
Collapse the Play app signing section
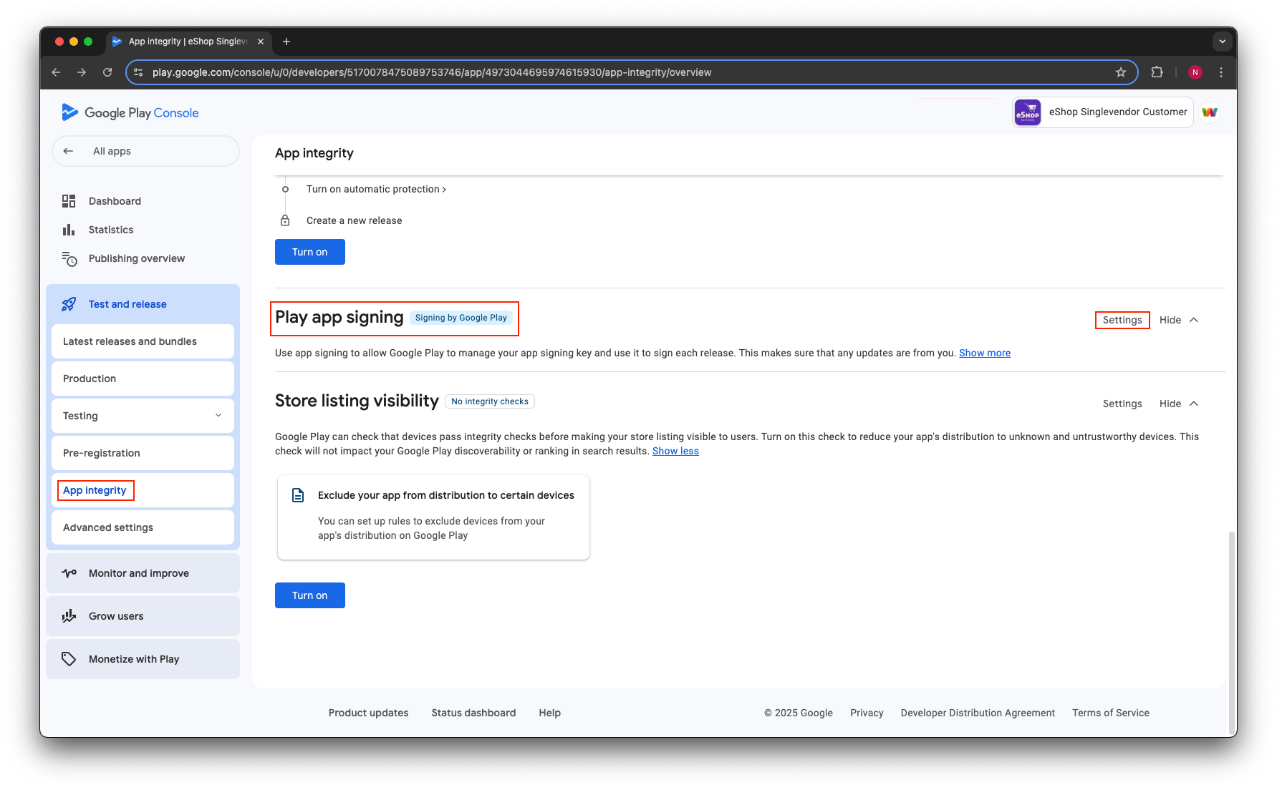click(1179, 320)
